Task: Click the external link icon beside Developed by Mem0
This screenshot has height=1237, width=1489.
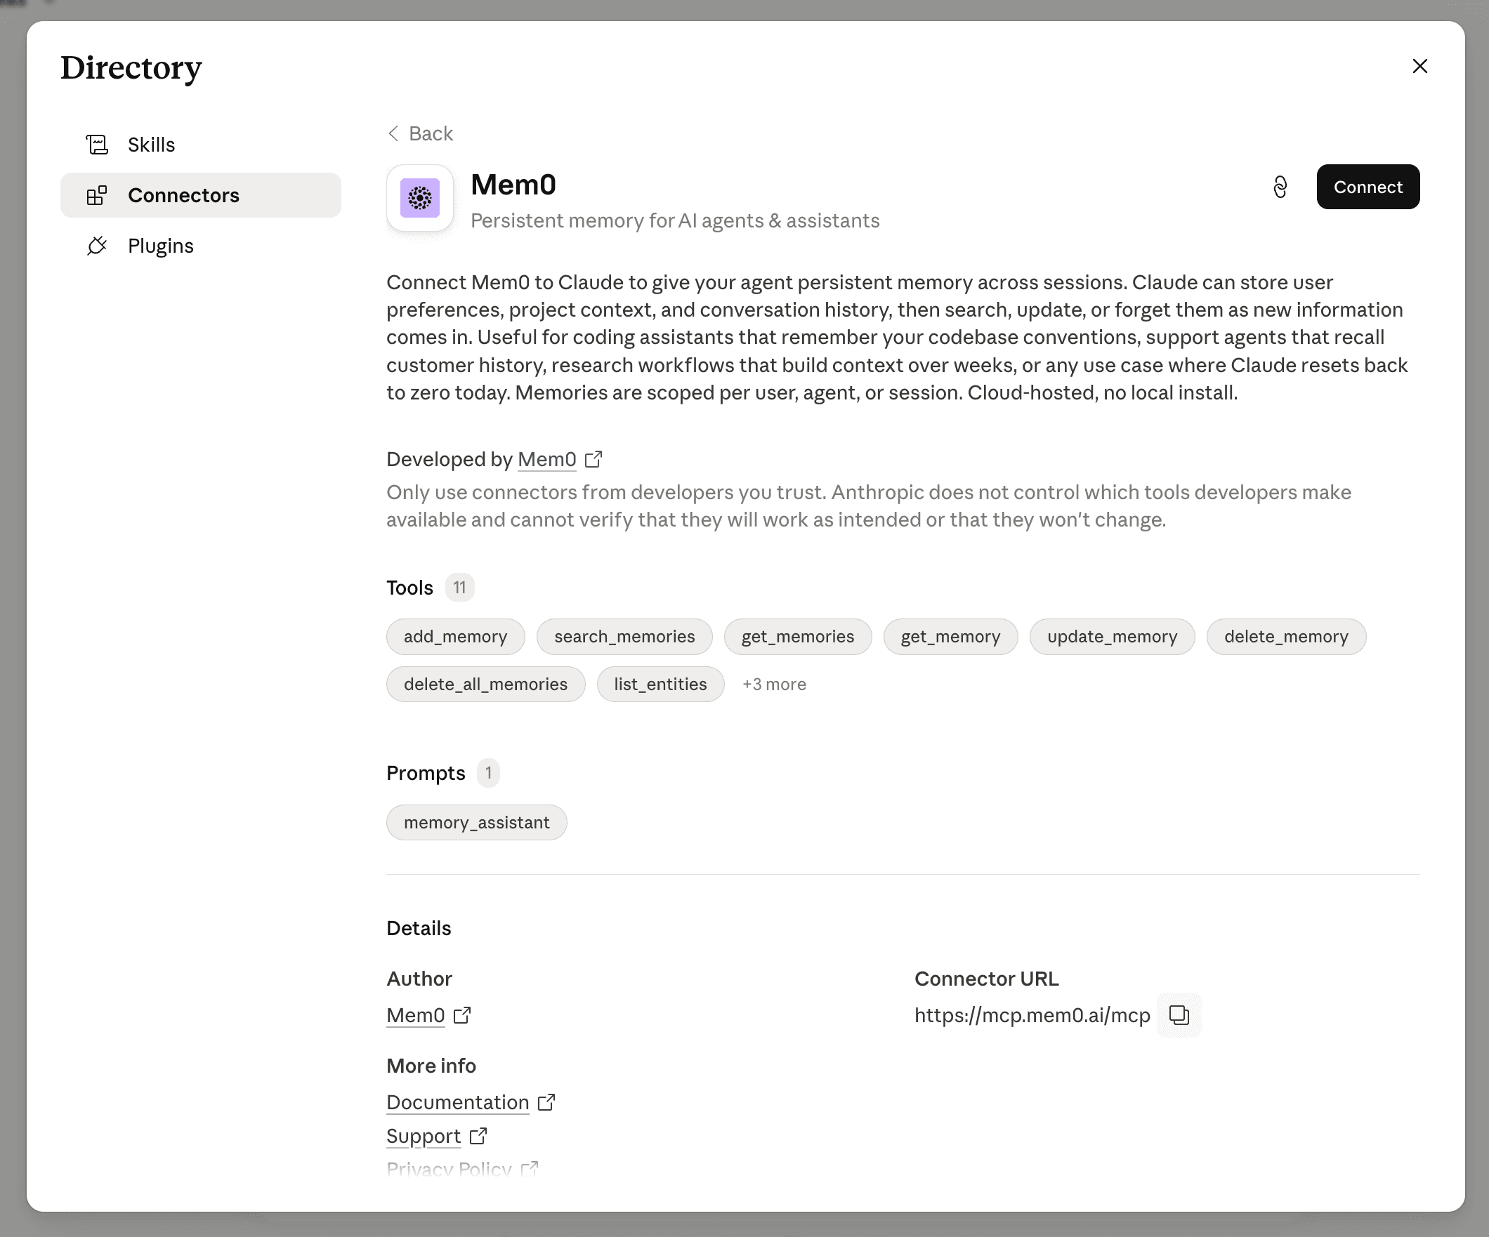Action: [x=593, y=459]
